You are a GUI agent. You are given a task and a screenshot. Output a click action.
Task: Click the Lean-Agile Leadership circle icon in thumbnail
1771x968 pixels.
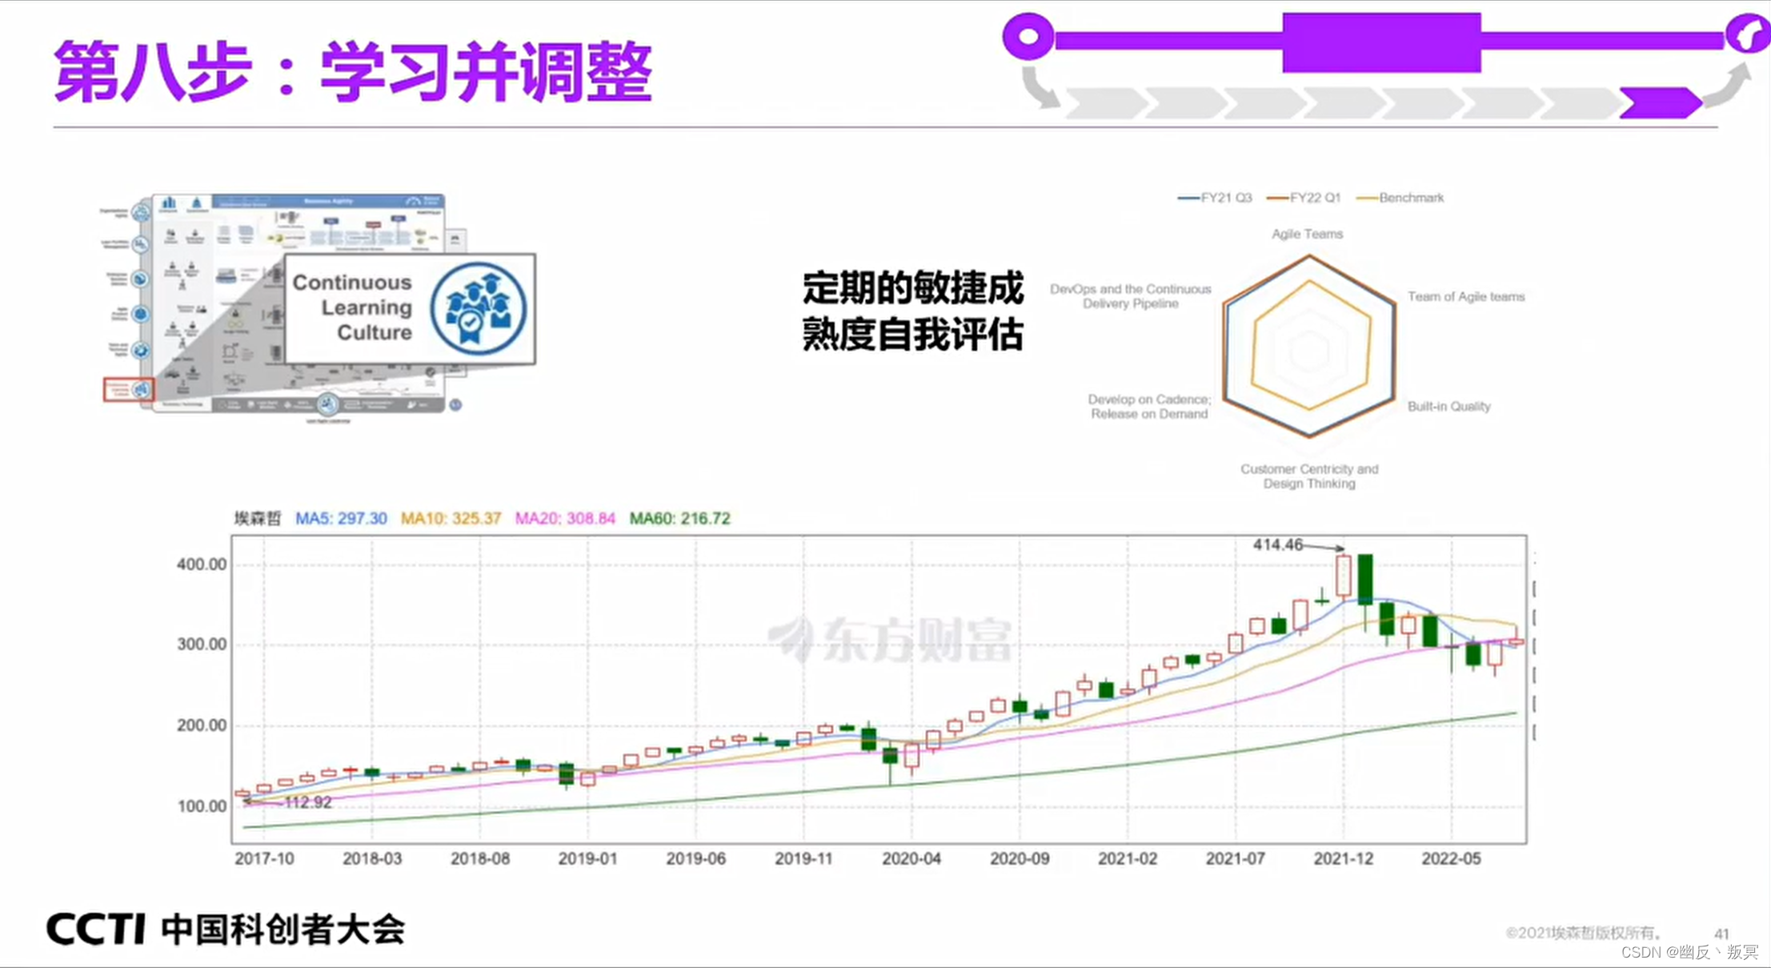(x=327, y=404)
